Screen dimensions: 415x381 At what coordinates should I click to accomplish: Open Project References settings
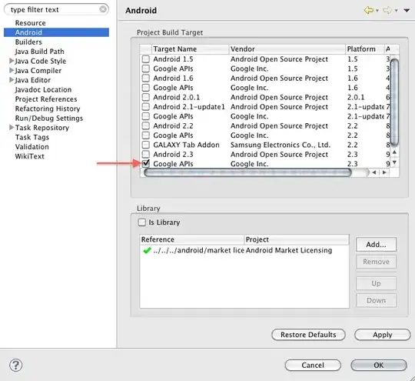pyautogui.click(x=46, y=99)
